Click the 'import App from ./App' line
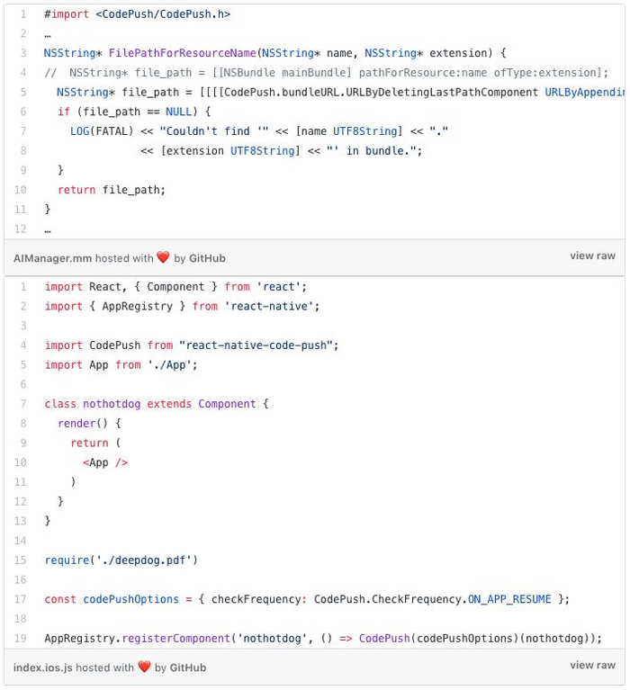Image resolution: width=630 pixels, height=690 pixels. [x=121, y=364]
